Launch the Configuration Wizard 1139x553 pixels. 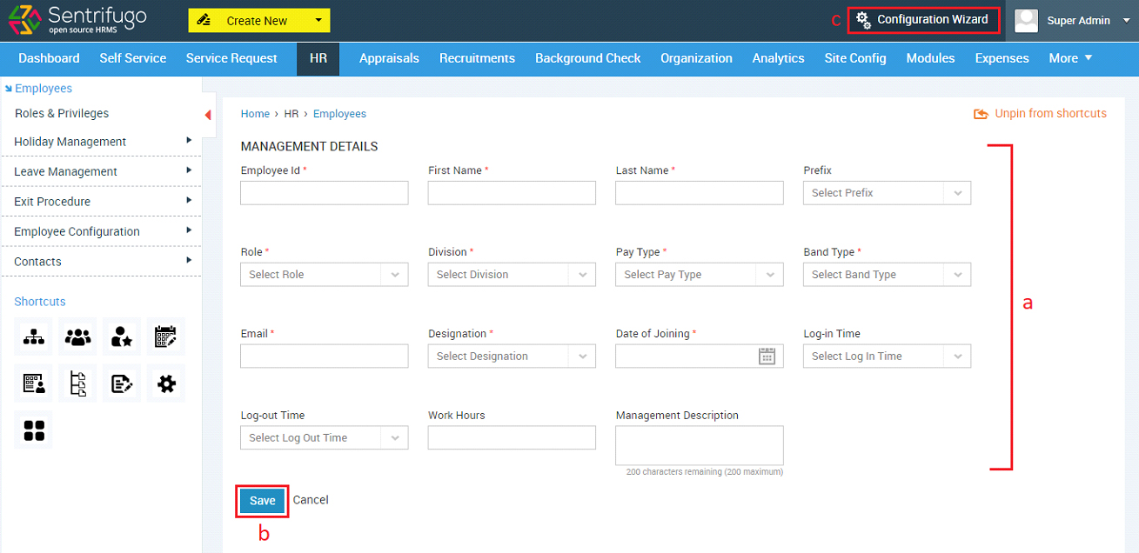(x=923, y=19)
